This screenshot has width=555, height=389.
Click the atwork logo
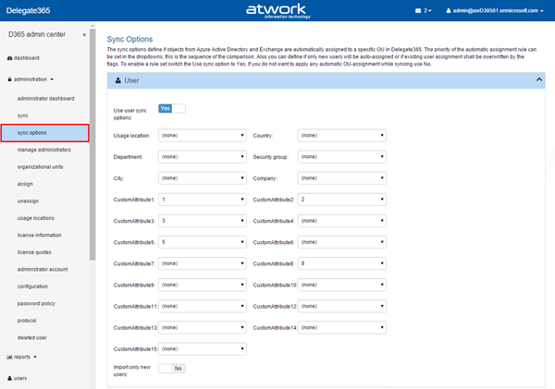pos(278,10)
